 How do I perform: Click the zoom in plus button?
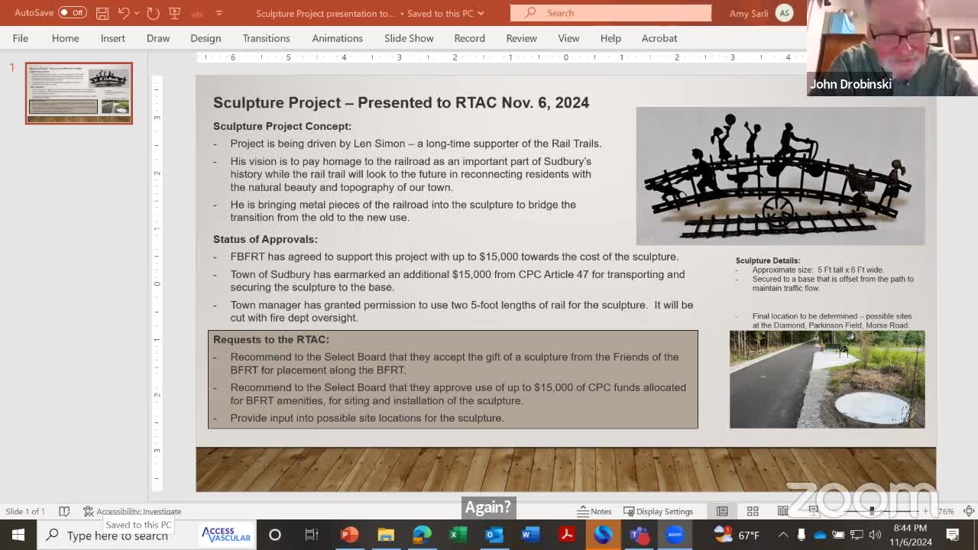pyautogui.click(x=925, y=511)
